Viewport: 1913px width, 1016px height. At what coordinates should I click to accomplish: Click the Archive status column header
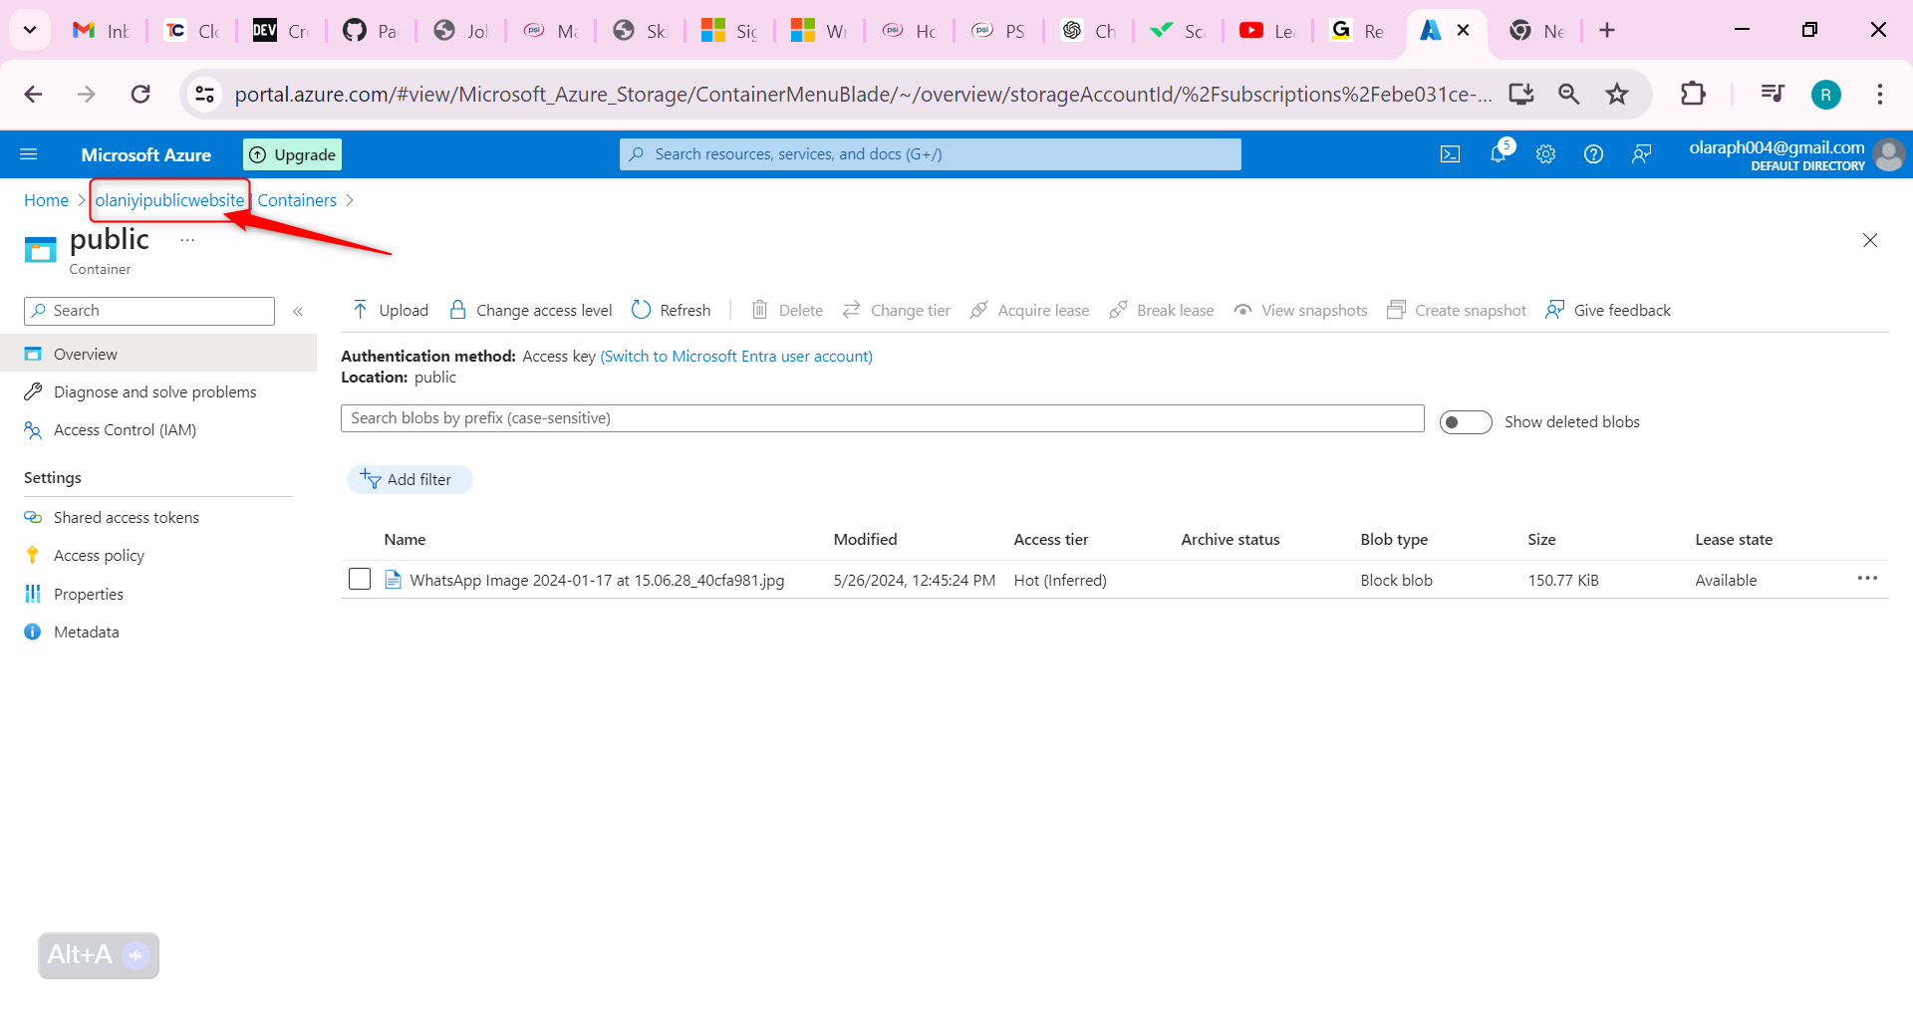(x=1230, y=539)
